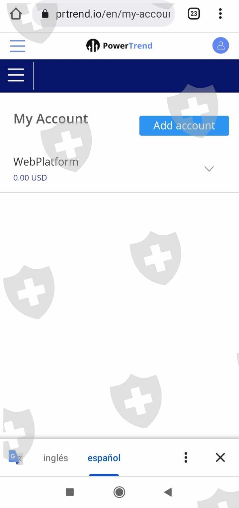Viewport: 239px width, 508px height.
Task: Tap the Google Translate icon
Action: pos(16,458)
